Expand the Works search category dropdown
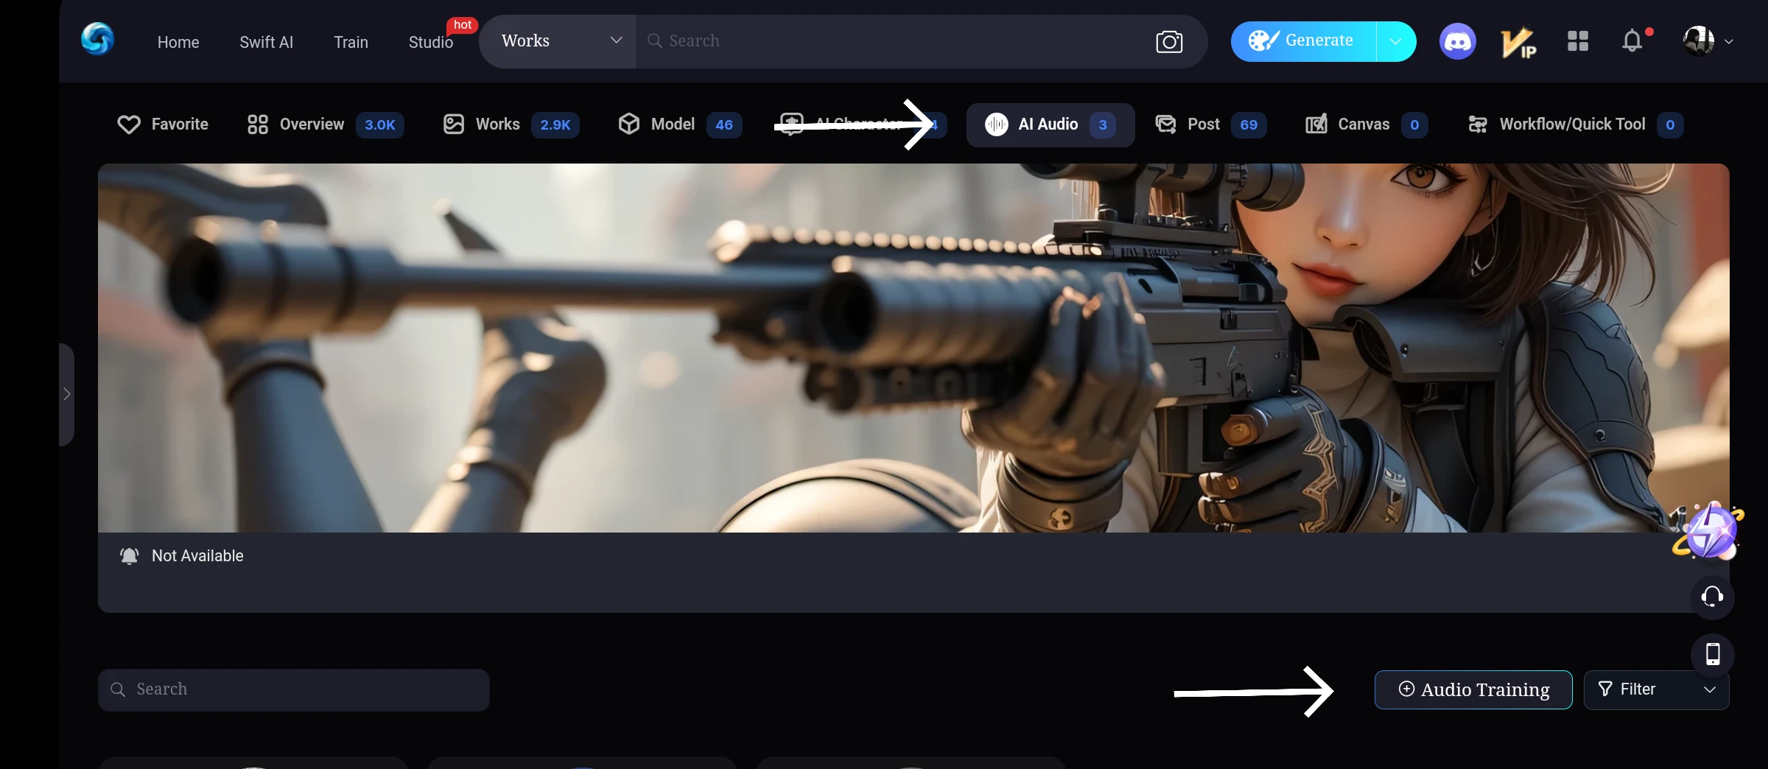1768x769 pixels. click(558, 41)
